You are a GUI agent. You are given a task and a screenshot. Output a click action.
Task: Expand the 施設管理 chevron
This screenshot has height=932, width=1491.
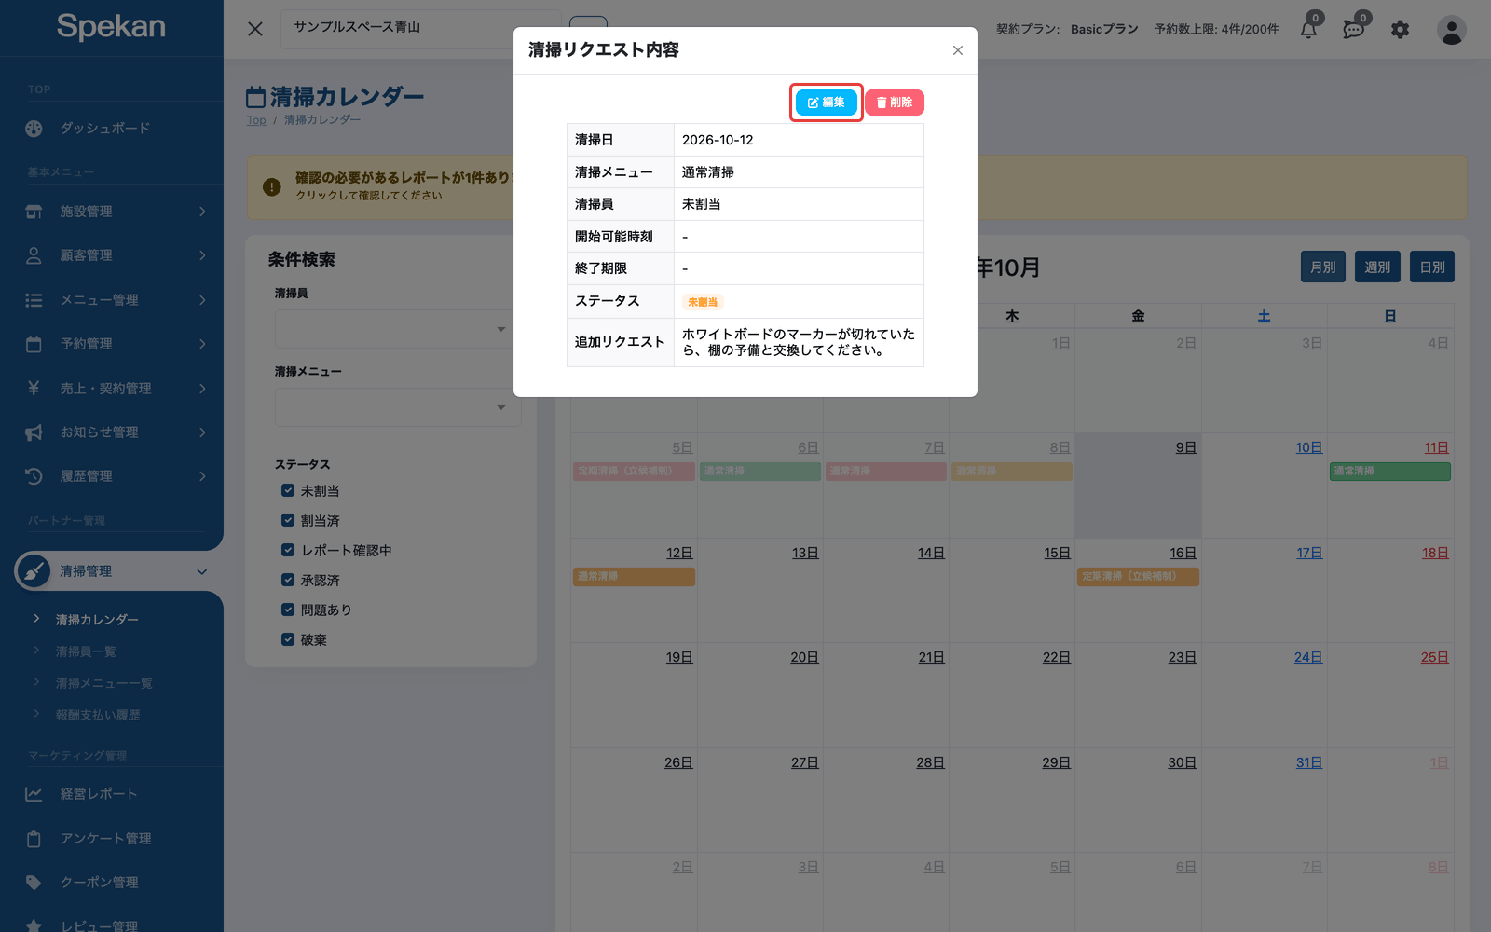point(202,212)
